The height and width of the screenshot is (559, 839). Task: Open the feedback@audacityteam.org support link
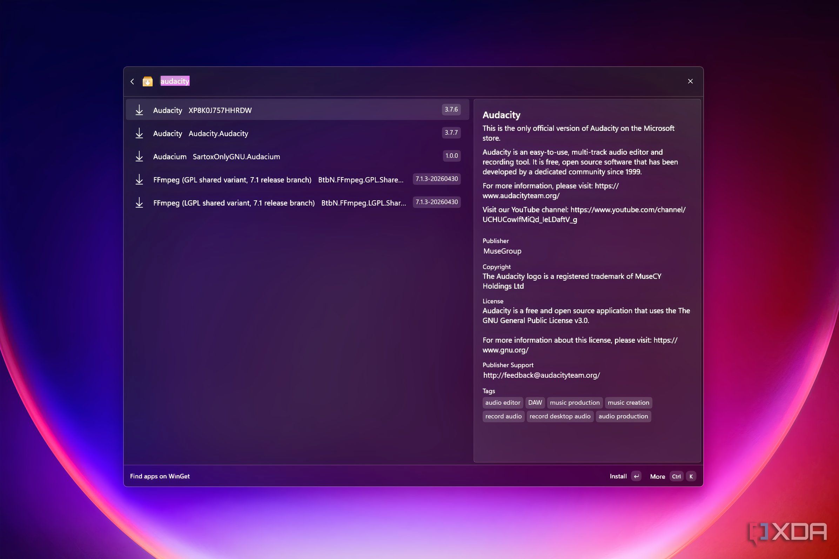542,375
